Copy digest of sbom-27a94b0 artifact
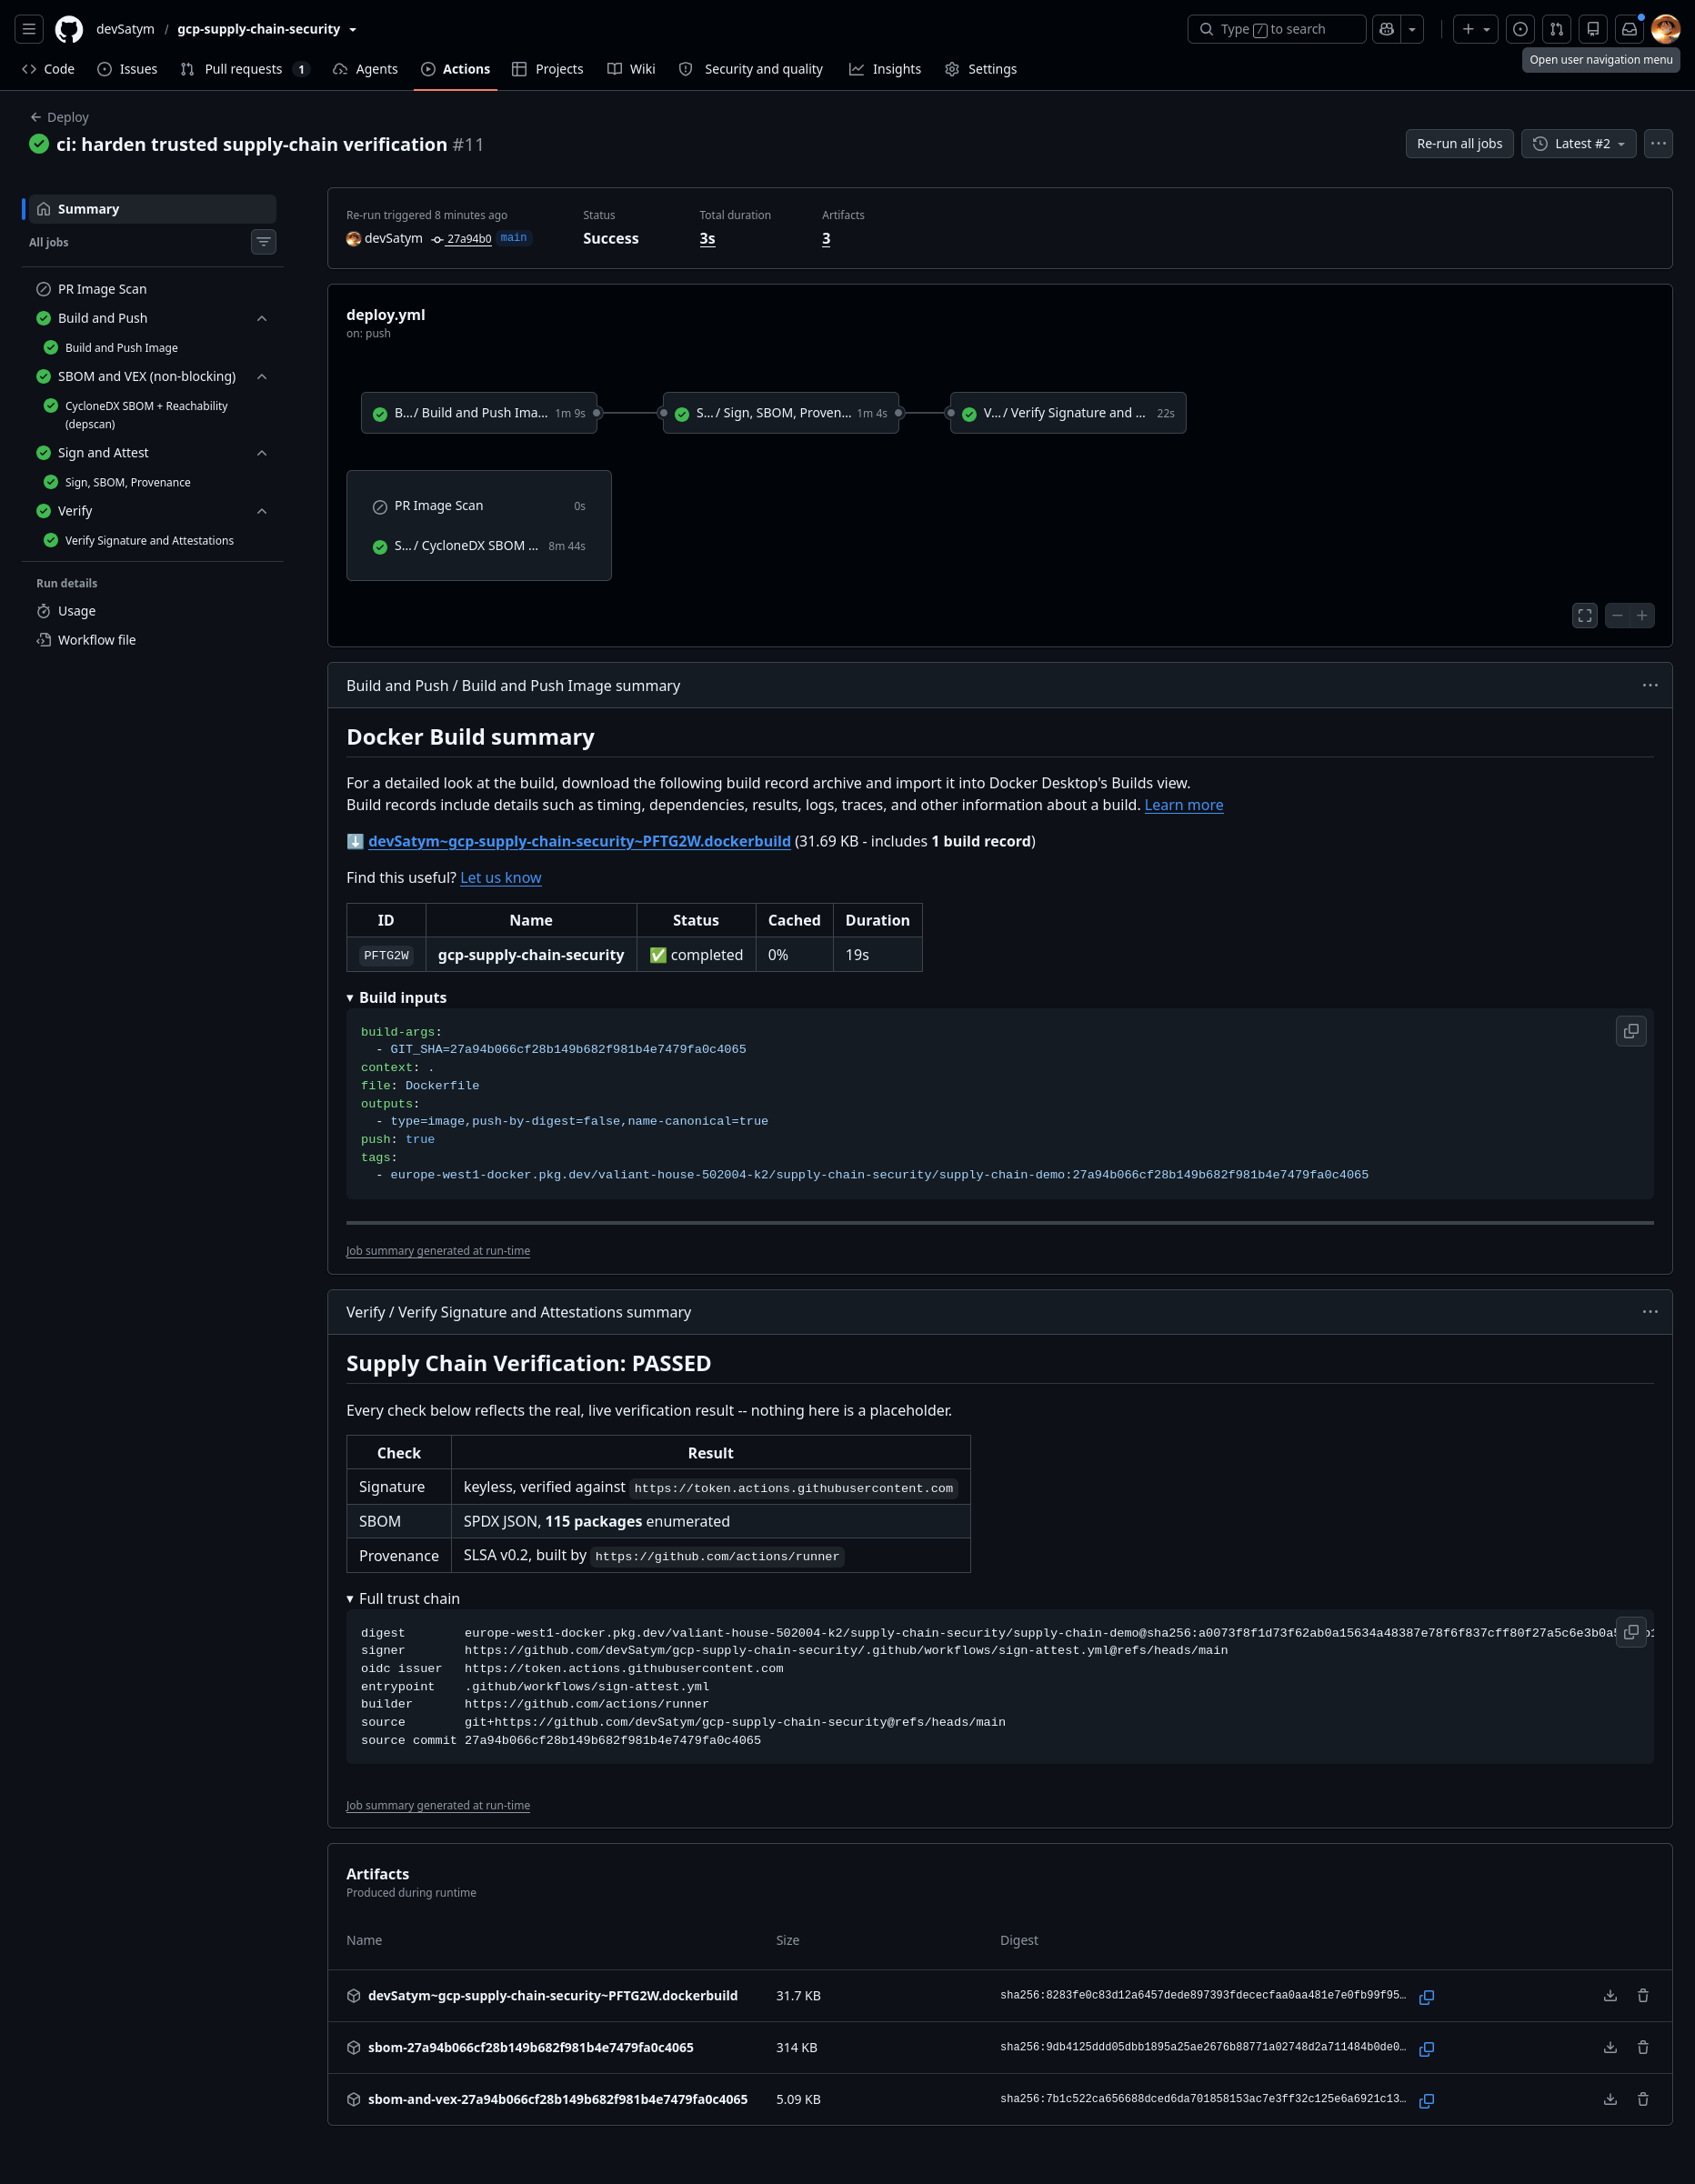The width and height of the screenshot is (1695, 2184). click(x=1427, y=2048)
